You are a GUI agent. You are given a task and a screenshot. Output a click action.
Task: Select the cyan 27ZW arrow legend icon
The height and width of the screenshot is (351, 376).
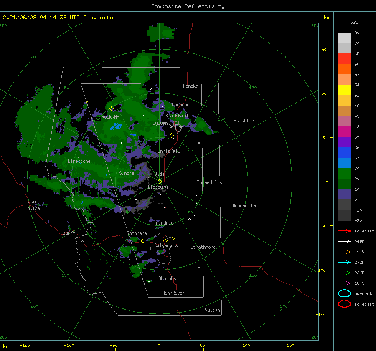(x=344, y=263)
